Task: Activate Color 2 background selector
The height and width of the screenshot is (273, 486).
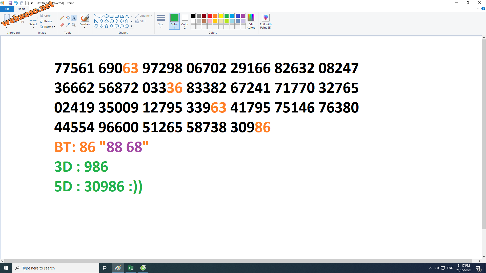Action: pyautogui.click(x=185, y=21)
